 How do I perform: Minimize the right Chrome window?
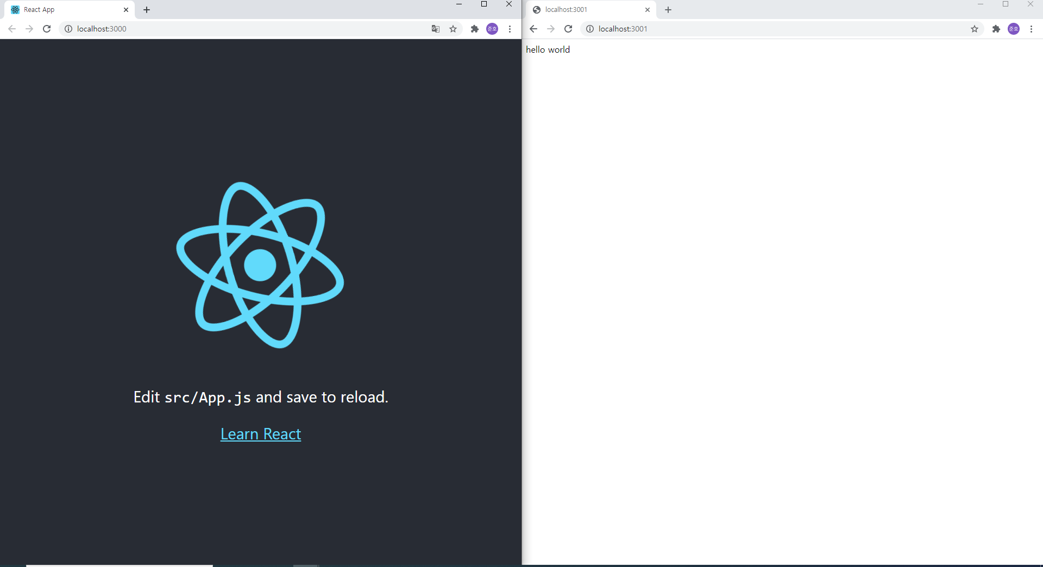981,4
